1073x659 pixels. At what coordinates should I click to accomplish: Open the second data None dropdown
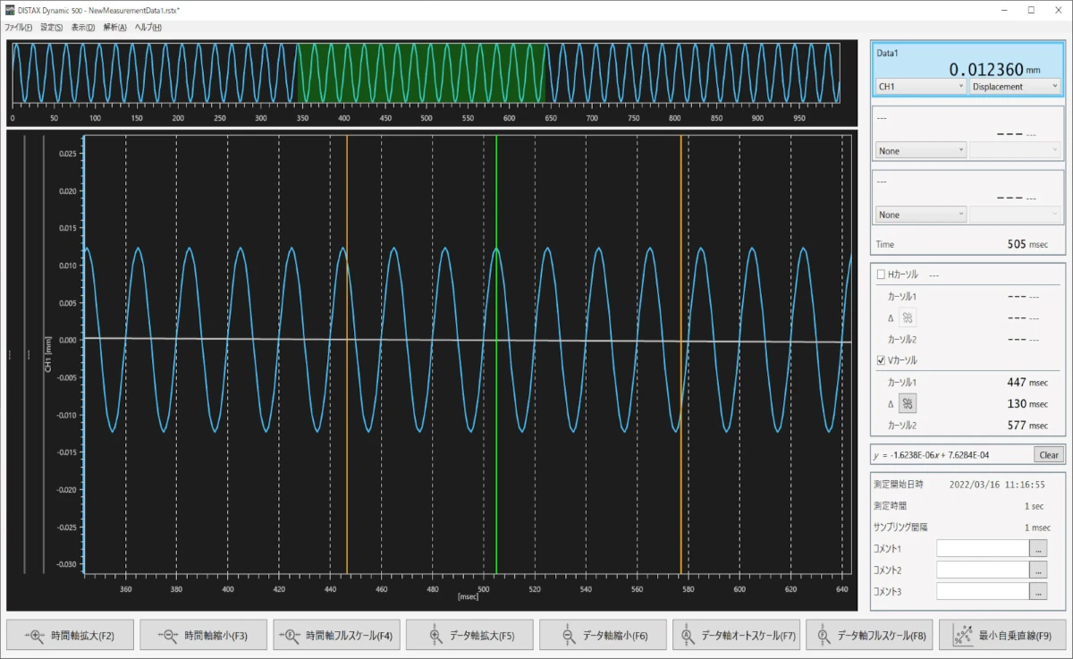[x=921, y=151]
